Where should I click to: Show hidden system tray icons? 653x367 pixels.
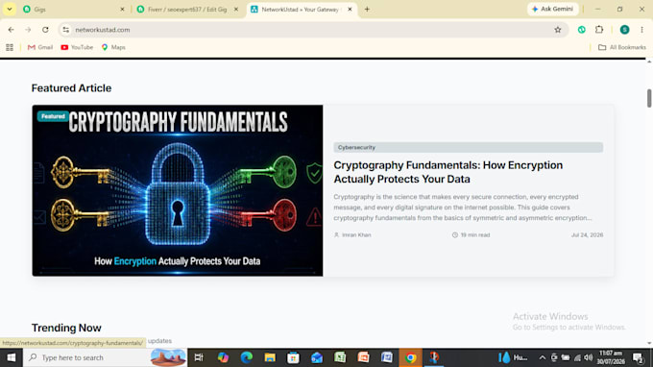pyautogui.click(x=542, y=357)
